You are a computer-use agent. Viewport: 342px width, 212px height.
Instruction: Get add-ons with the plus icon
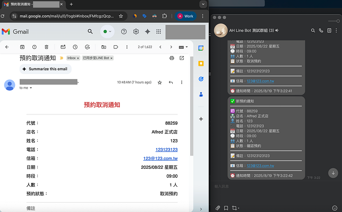pyautogui.click(x=201, y=119)
